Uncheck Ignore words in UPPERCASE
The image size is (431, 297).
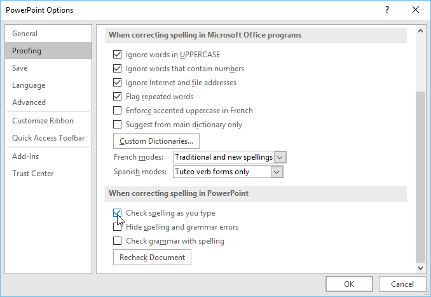point(118,55)
